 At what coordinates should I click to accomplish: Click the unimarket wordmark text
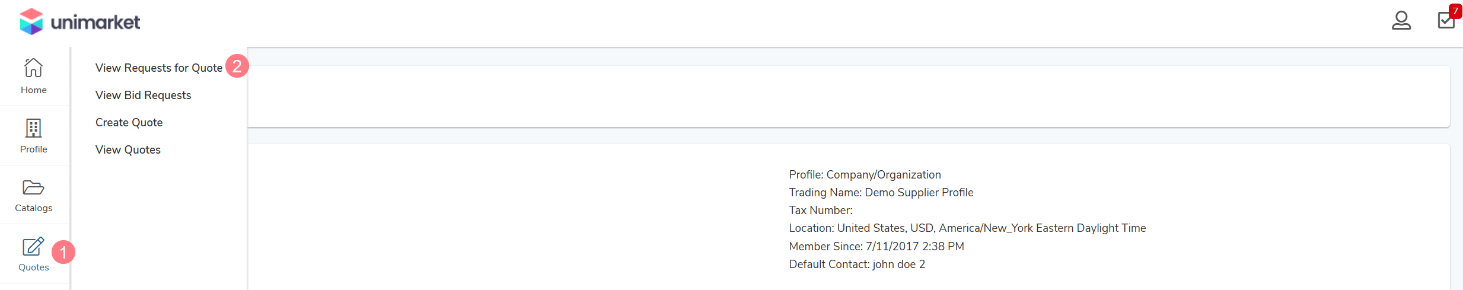tap(95, 23)
